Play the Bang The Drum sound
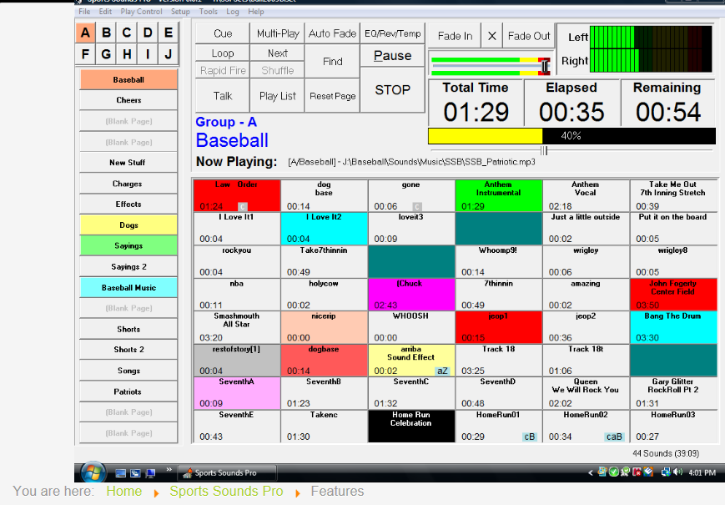 672,327
